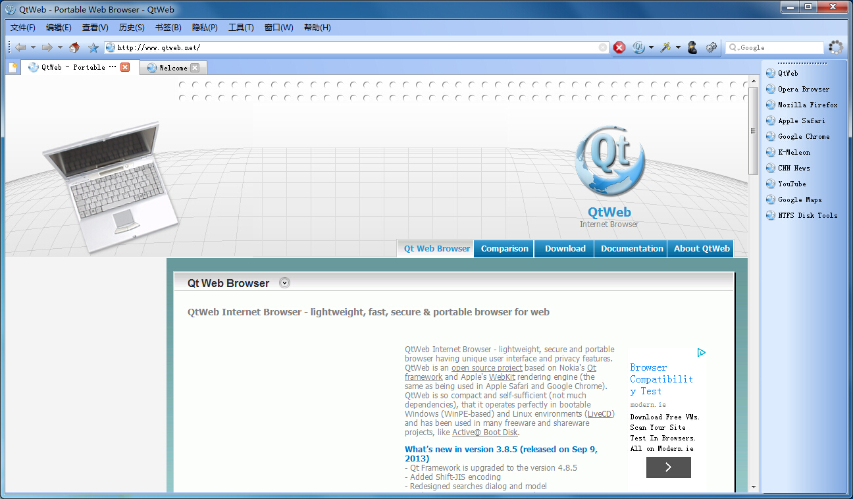This screenshot has height=499, width=853.
Task: Close the QtWeb - Portable tab
Action: tap(125, 67)
